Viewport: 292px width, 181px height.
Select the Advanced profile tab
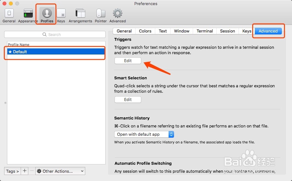pos(268,31)
